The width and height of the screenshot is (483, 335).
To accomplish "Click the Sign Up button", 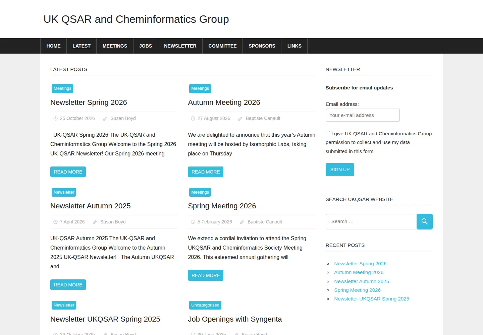I will [340, 170].
